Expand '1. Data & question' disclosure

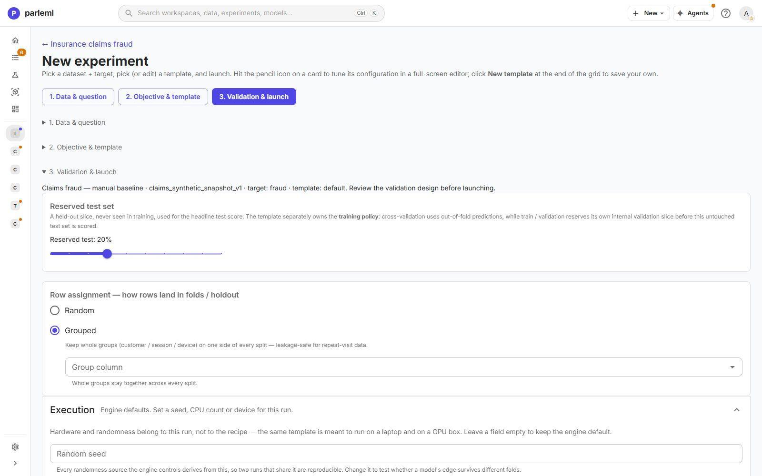[x=74, y=122]
